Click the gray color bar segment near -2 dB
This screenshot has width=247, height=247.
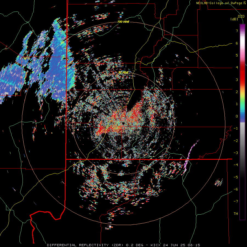pyautogui.click(x=242, y=140)
